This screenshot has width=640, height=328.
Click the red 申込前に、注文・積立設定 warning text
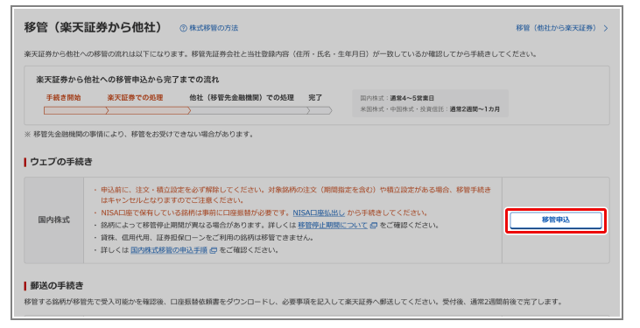tap(296, 195)
